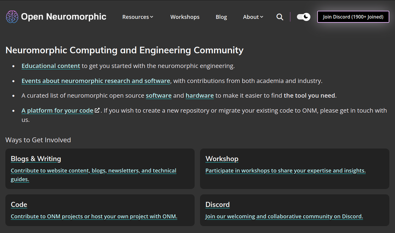395x233 pixels.
Task: Open the Educational content link
Action: point(51,66)
